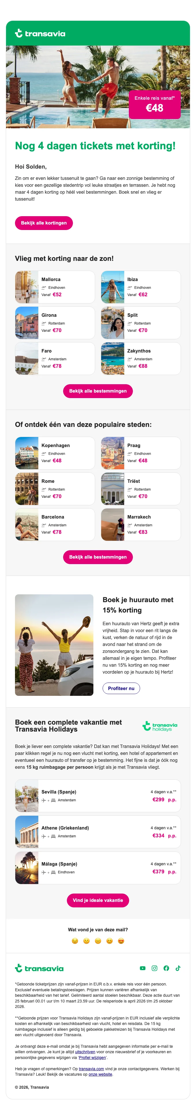The image size is (196, 1108).
Task: Open Transavia's YouTube channel icon
Action: [143, 968]
